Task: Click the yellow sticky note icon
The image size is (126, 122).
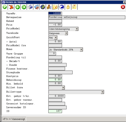Action: coord(74,7)
